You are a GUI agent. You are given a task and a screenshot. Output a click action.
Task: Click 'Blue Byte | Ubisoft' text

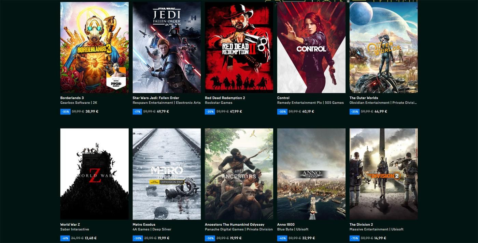pos(293,229)
